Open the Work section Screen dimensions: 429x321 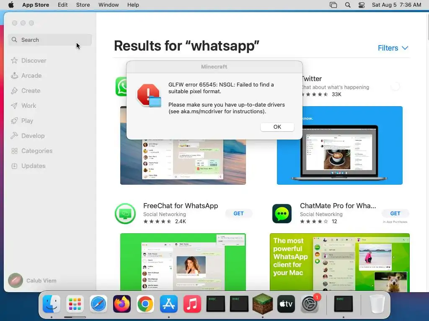23,106
